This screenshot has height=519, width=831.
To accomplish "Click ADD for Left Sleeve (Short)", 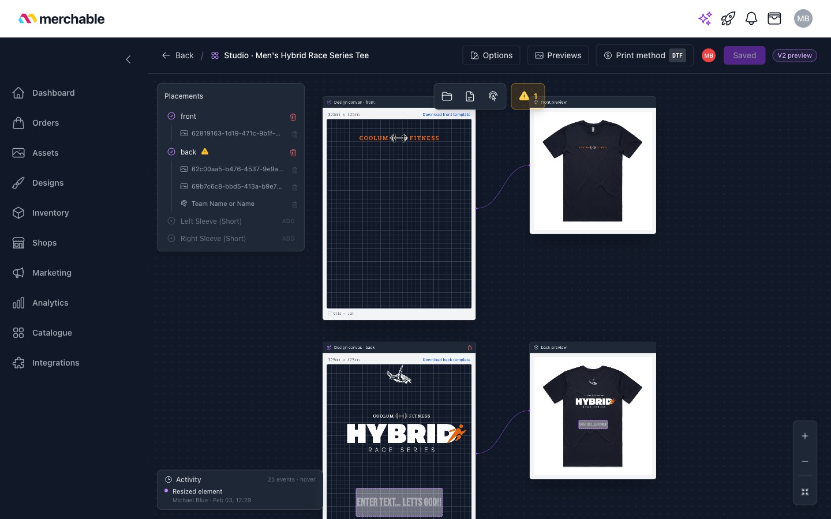I will [x=289, y=221].
